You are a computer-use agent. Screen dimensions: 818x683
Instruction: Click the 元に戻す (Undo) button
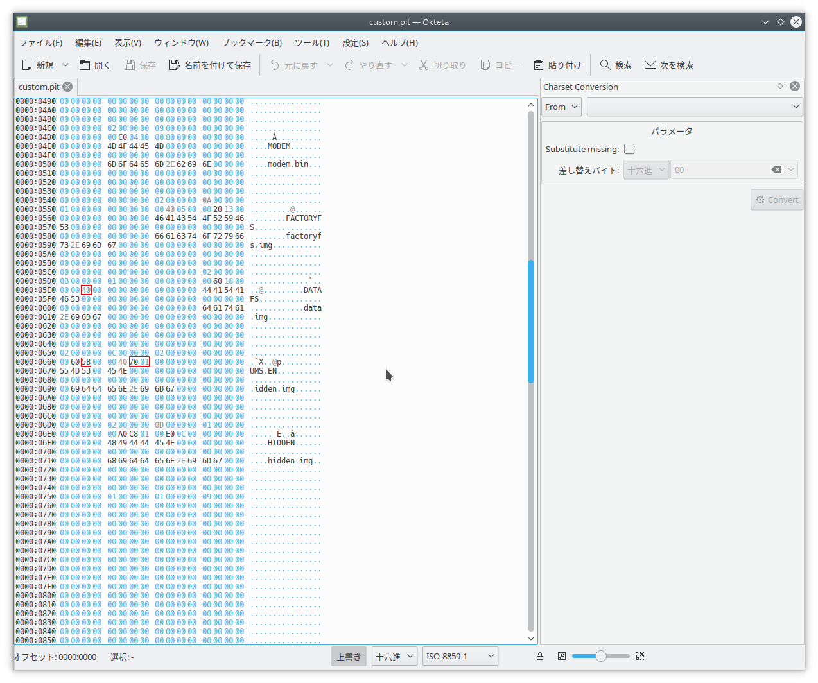click(x=294, y=65)
